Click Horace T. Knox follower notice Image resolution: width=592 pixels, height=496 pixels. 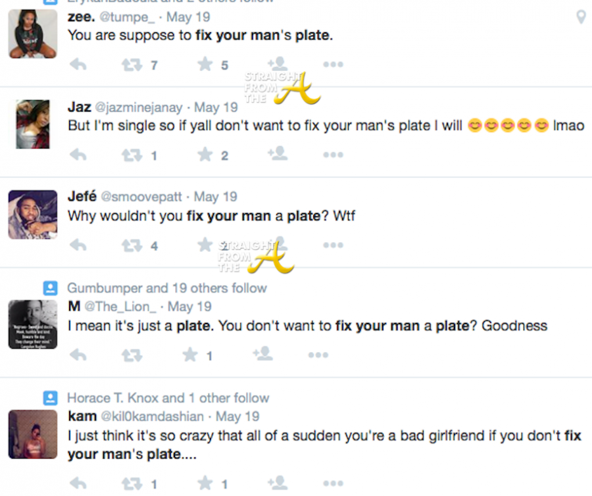point(168,398)
